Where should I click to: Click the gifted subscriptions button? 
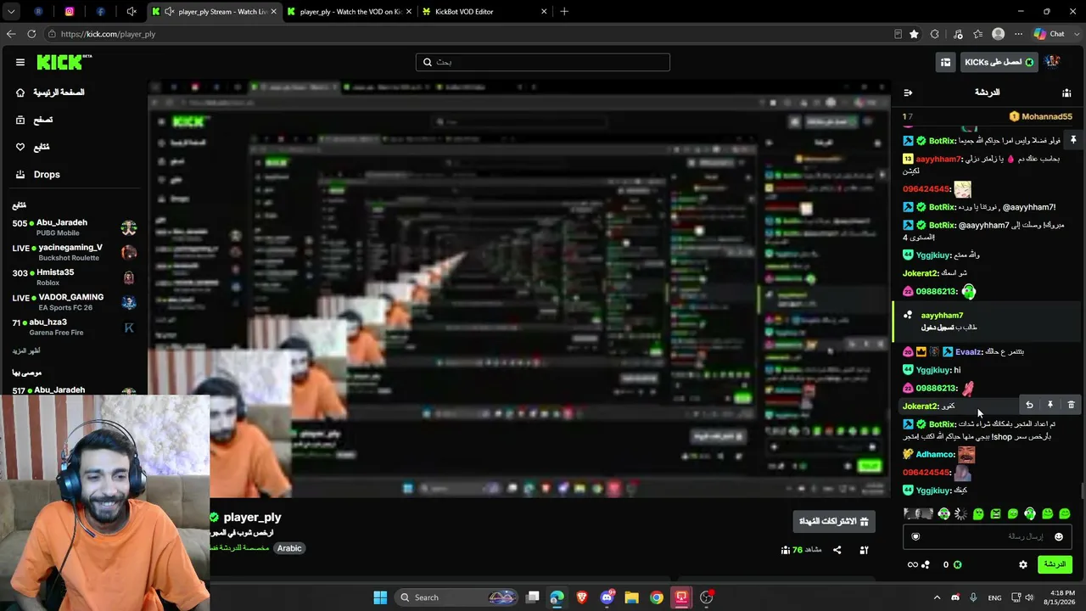pyautogui.click(x=834, y=521)
